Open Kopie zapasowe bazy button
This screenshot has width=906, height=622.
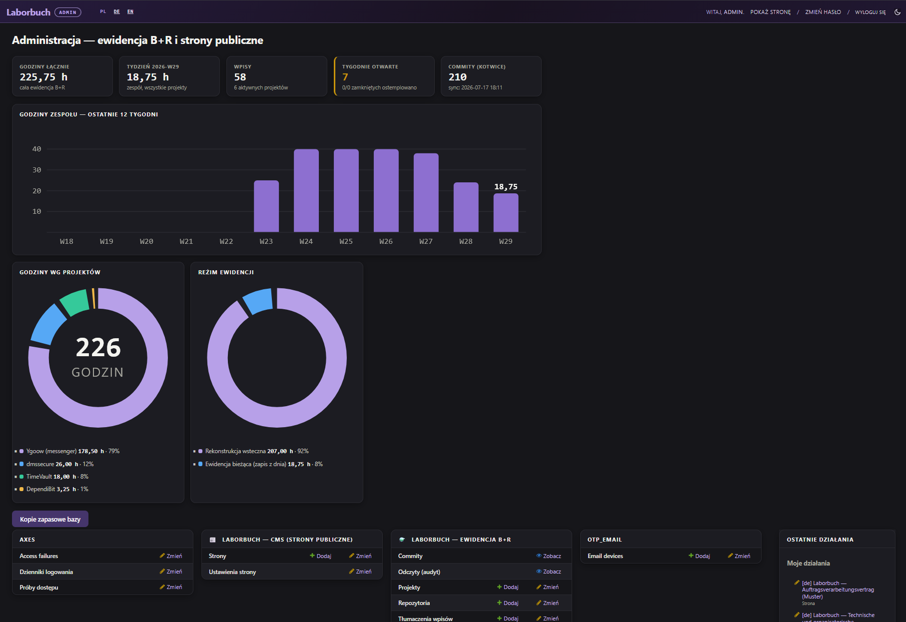pos(50,519)
